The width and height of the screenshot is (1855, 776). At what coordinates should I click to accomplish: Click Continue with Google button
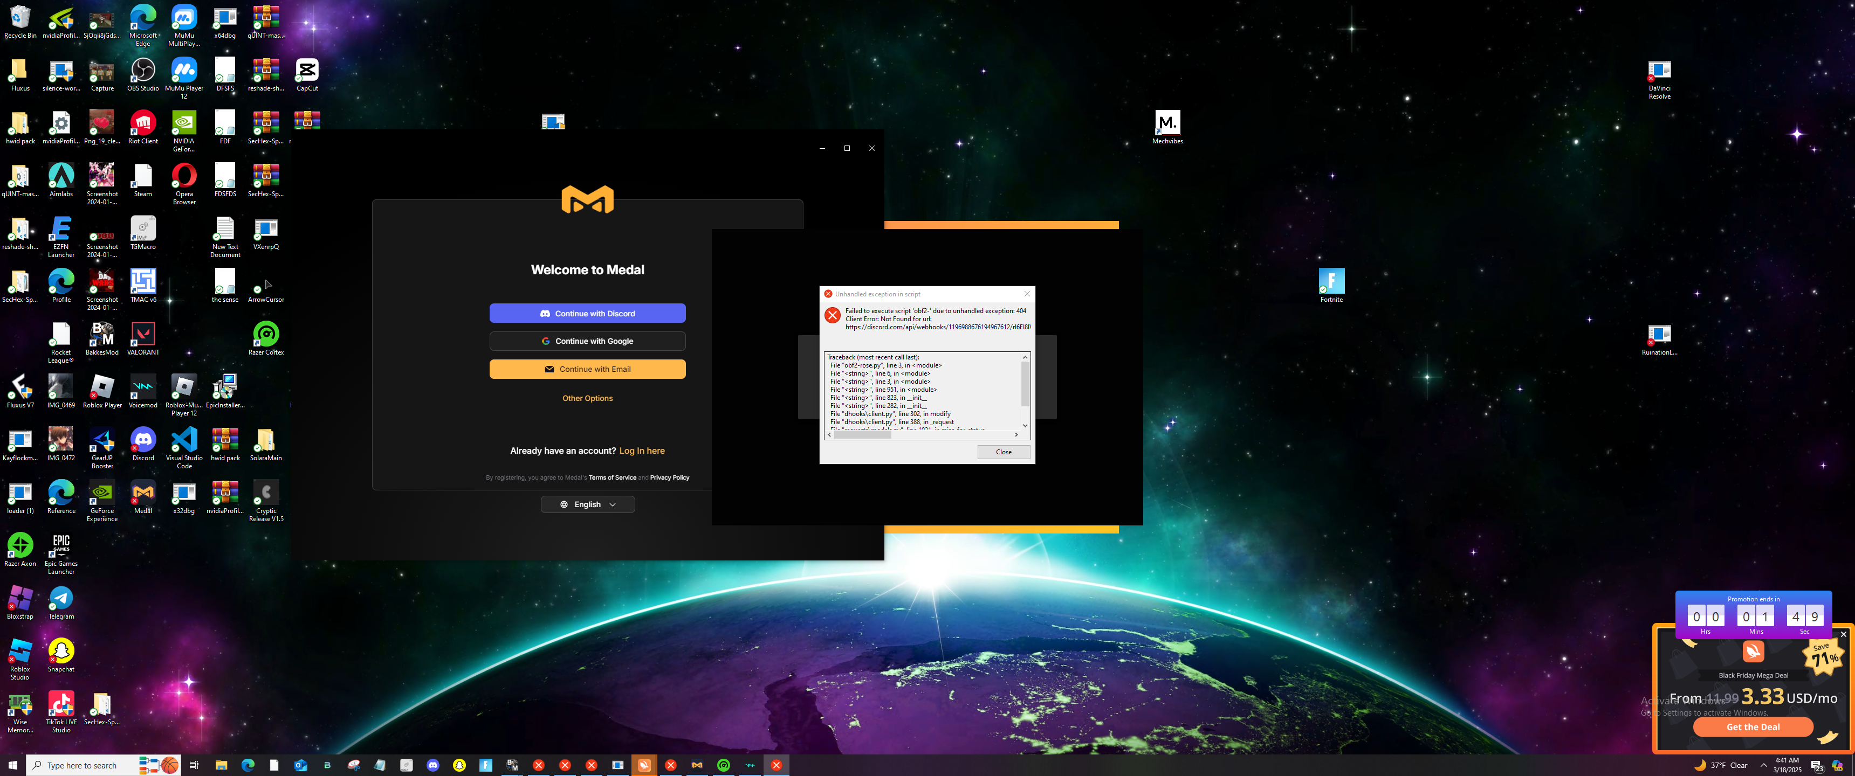(x=587, y=341)
